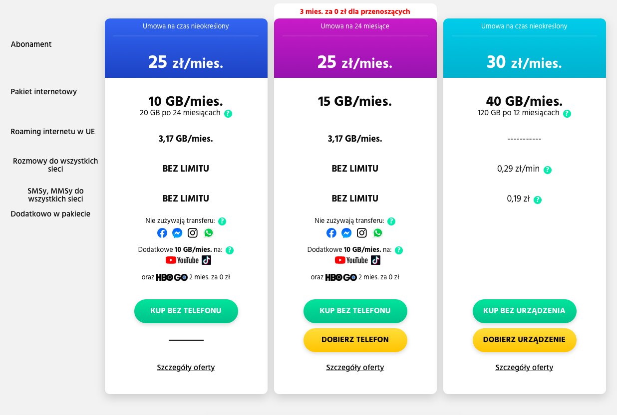Open Szczegóły oferty link for 30 zł plan
This screenshot has width=617, height=415.
524,368
